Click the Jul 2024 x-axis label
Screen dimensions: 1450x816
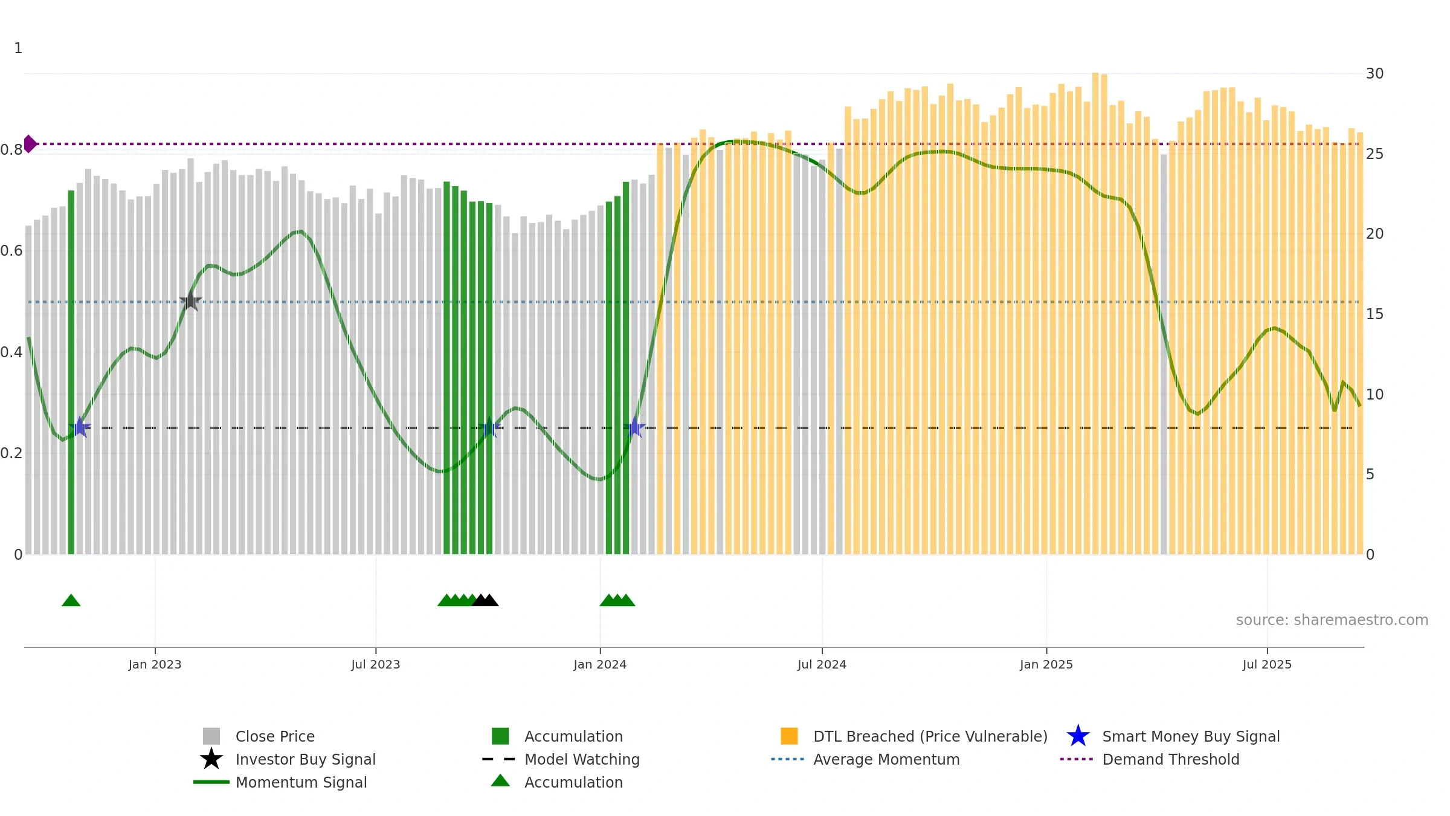pos(822,665)
